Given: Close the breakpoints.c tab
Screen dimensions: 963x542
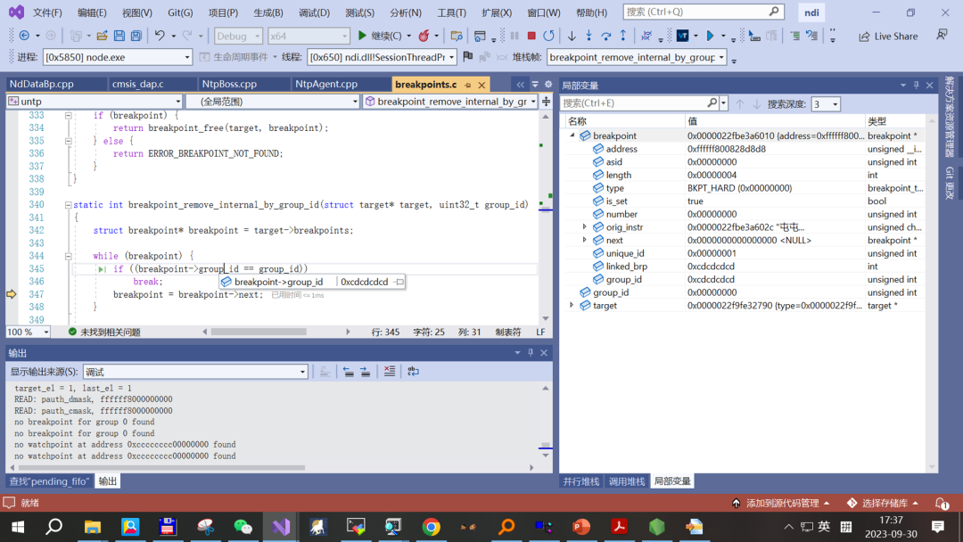Looking at the screenshot, I should 481,85.
